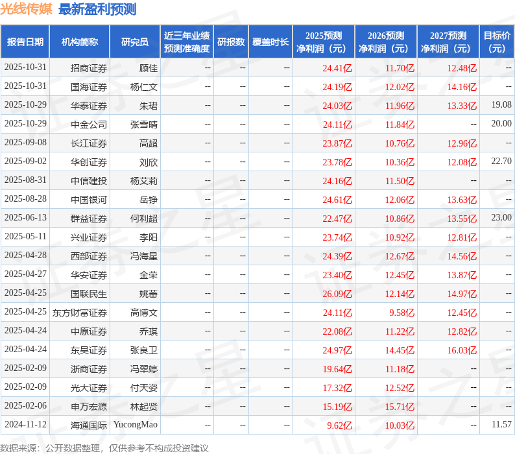Click the 目标价 column header
The height and width of the screenshot is (454, 515).
click(497, 42)
